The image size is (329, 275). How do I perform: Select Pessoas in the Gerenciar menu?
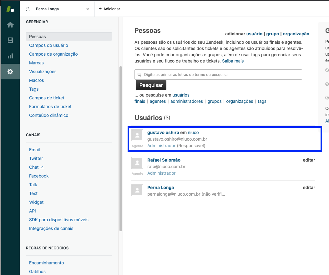69,37
